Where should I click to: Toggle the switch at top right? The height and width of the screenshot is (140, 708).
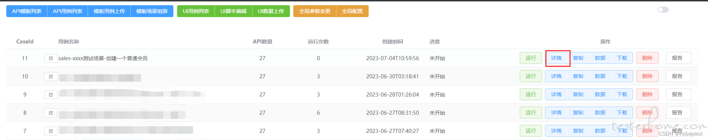[663, 10]
